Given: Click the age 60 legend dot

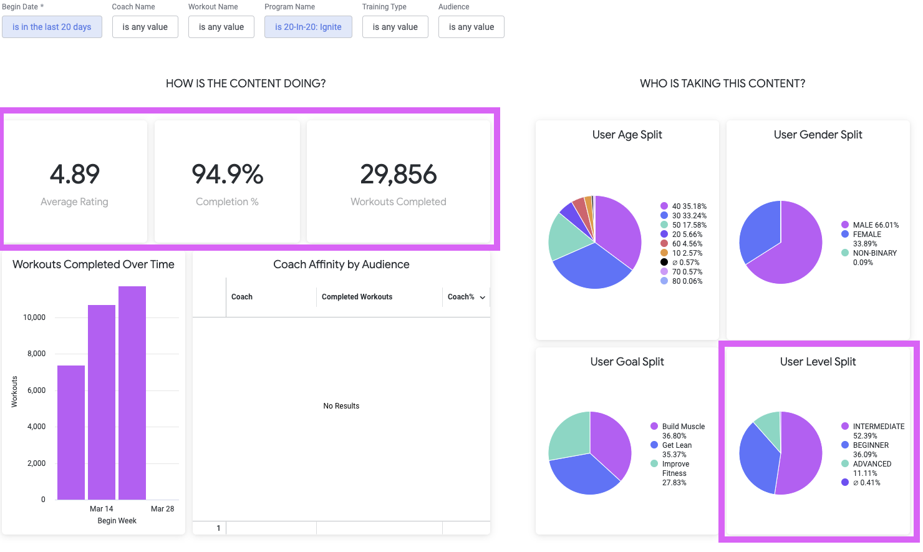Looking at the screenshot, I should (664, 243).
